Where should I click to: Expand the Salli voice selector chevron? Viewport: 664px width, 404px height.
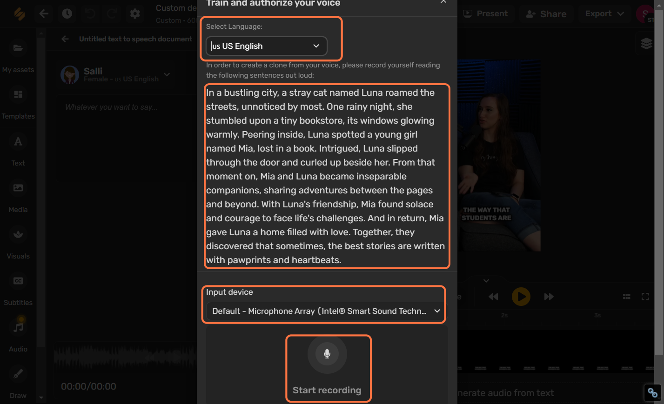click(167, 74)
